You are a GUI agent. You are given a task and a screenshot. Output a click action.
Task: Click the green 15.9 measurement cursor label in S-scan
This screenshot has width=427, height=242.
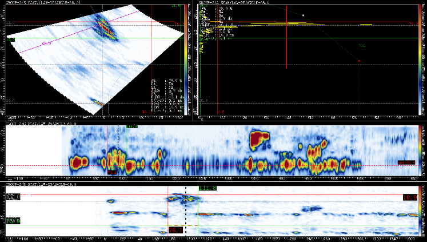[10, 40]
